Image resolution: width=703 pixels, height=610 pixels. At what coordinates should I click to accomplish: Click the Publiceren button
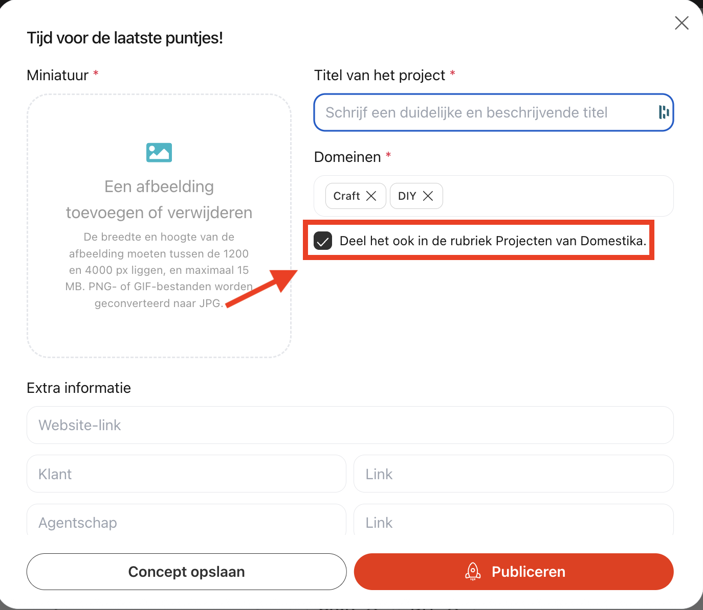[514, 572]
